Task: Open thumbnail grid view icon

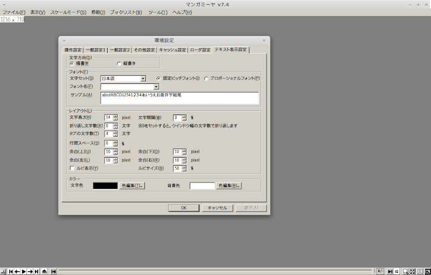Action: click(412, 272)
